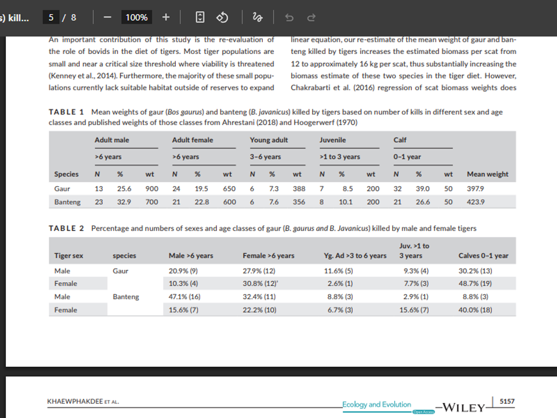Viewport: 557px width, 418px height.
Task: Click the redo arrow in toolbar
Action: pyautogui.click(x=311, y=17)
